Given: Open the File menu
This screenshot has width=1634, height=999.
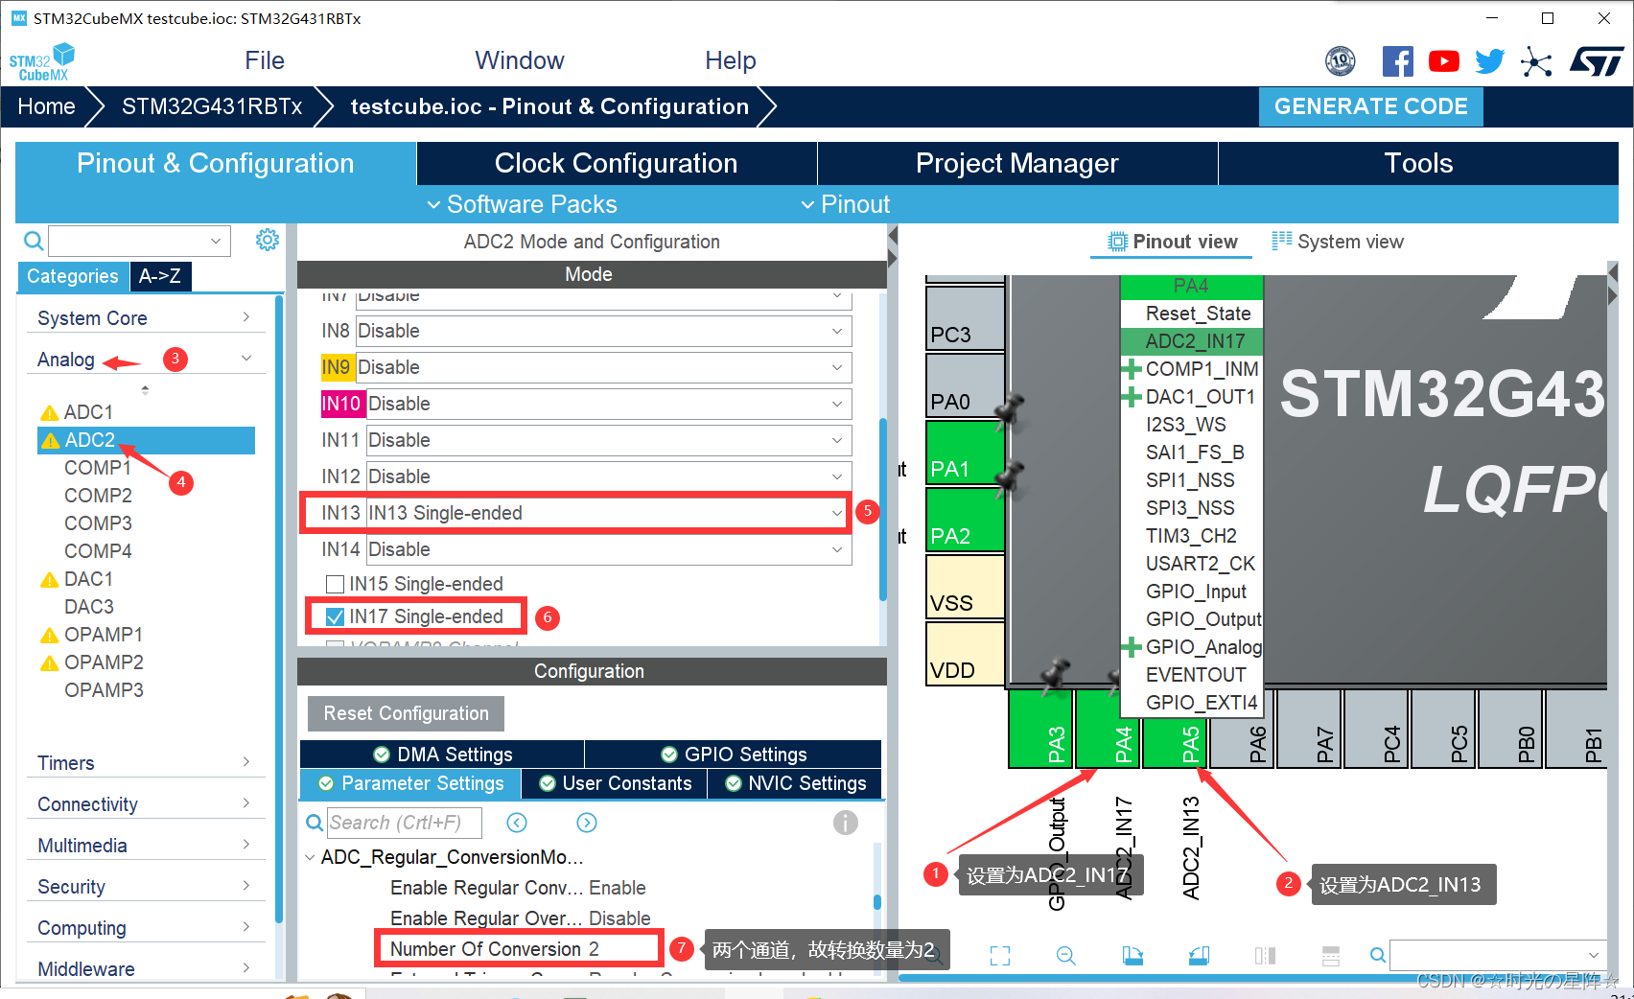Looking at the screenshot, I should (265, 60).
